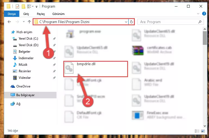Open the help question mark icon
Viewport: 209px width, 138px height.
[204, 14]
